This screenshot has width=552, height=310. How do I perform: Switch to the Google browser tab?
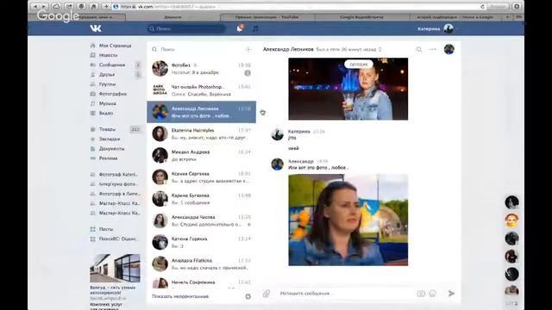pos(362,17)
